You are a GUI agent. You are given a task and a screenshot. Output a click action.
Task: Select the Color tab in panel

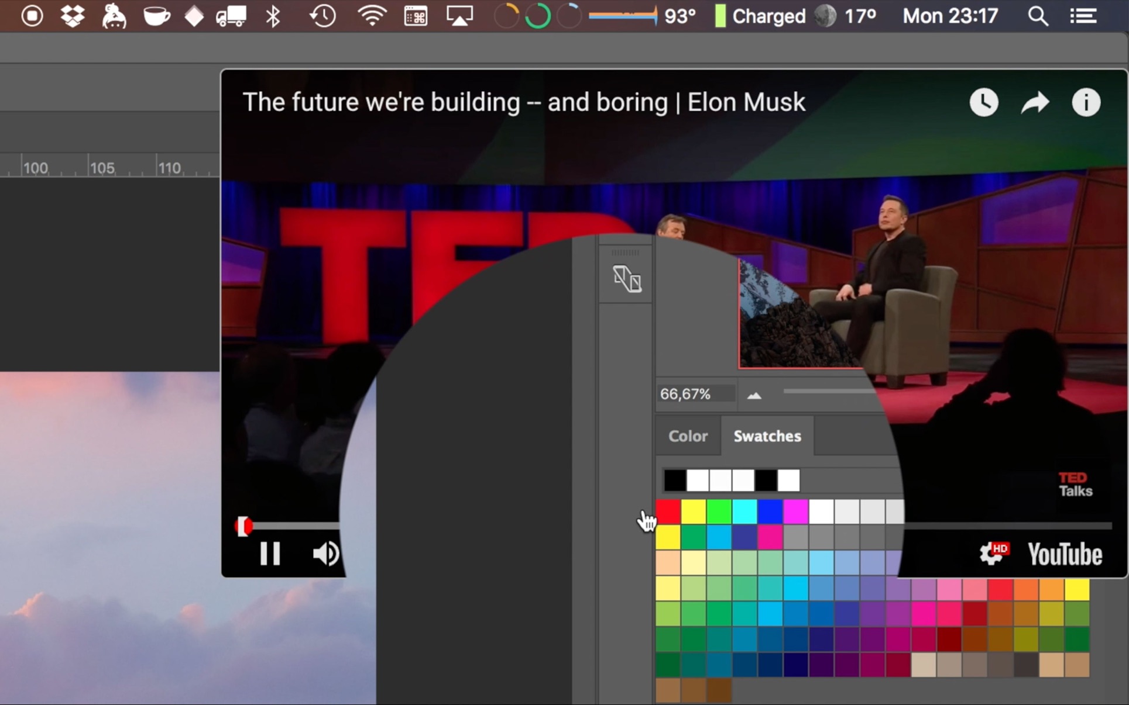click(688, 436)
